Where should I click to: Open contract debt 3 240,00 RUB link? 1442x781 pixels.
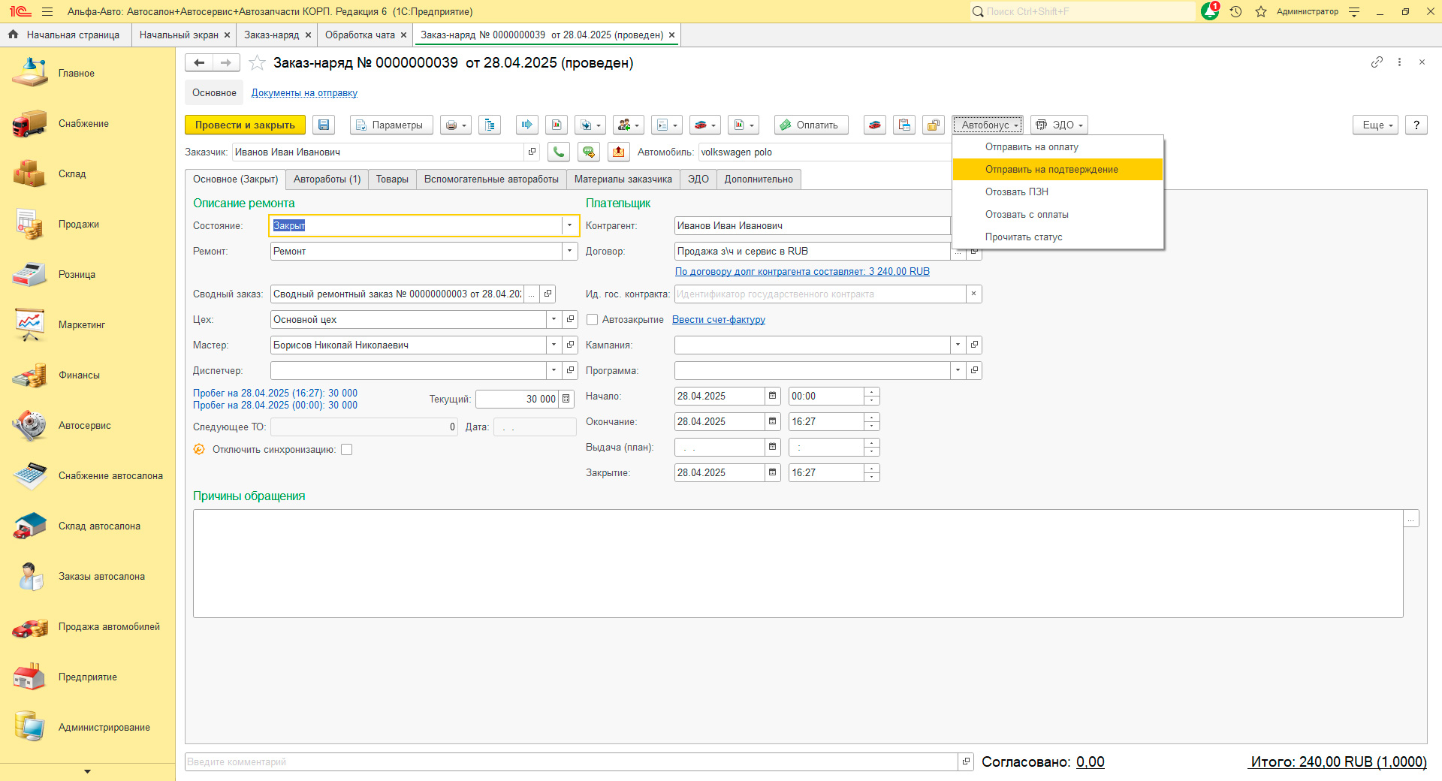802,272
